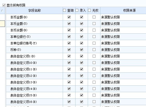146x107 pixels.
Task: Uncheck 查询 for 表体自定义项15(B)
Action: click(69, 95)
